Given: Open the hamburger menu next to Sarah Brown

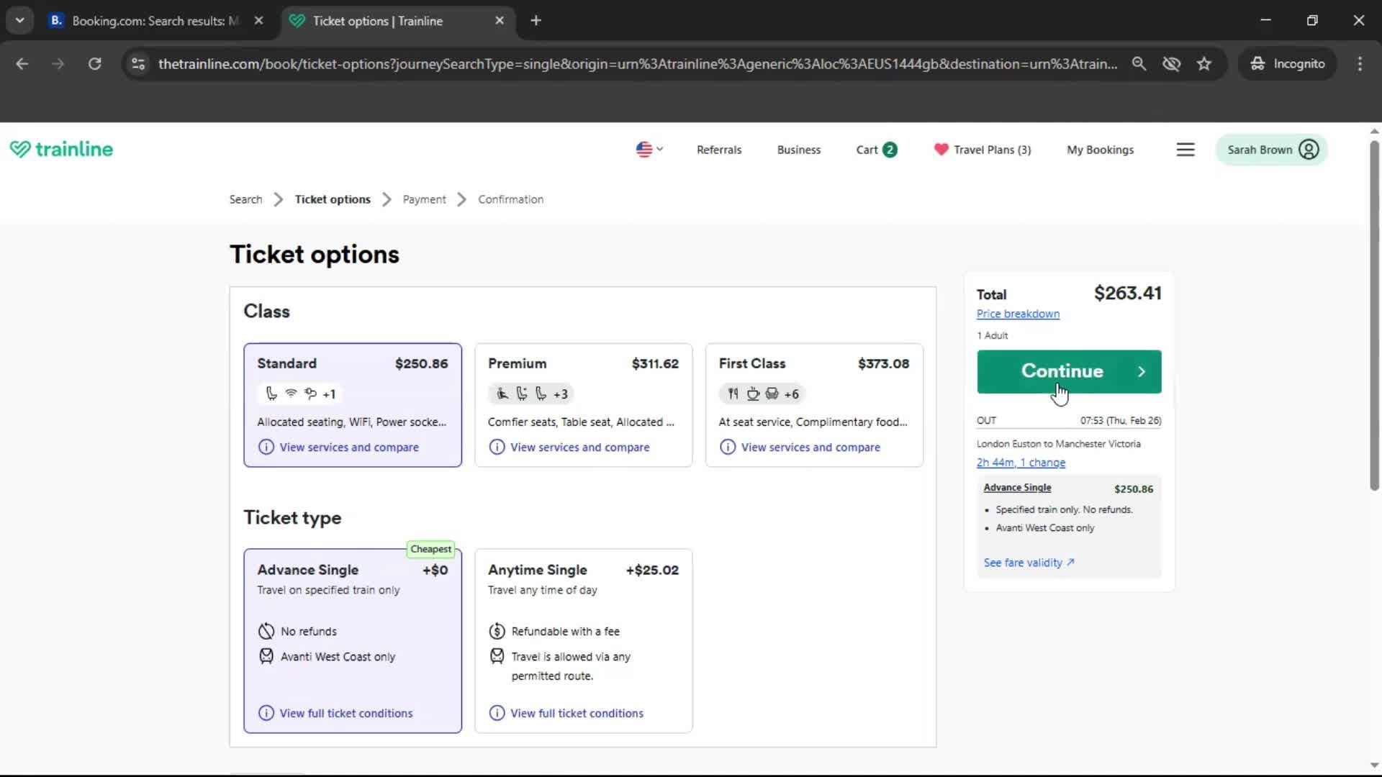Looking at the screenshot, I should tap(1185, 150).
